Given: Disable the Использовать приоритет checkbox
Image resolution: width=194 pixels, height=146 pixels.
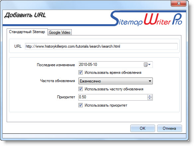Looking at the screenshot, I should (80, 105).
